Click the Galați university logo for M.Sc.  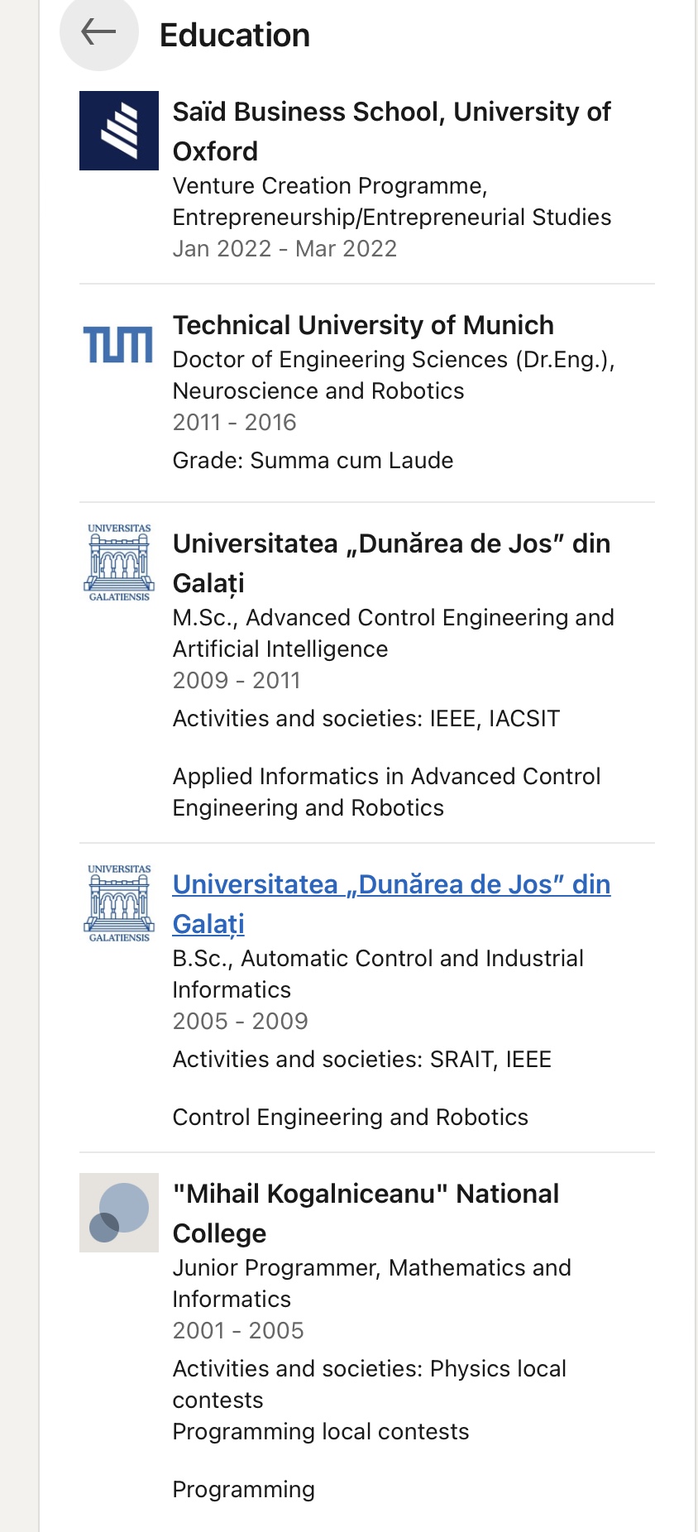[x=119, y=563]
